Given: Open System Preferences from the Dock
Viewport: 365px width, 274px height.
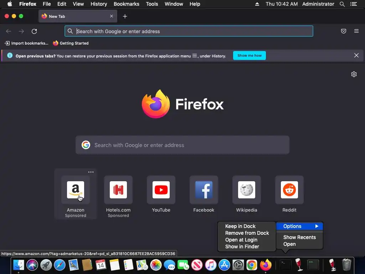Looking at the screenshot, I should (x=238, y=265).
